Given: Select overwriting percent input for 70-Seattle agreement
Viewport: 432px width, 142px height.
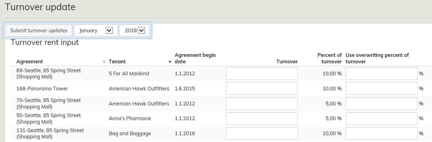Looking at the screenshot, I should coord(381,104).
